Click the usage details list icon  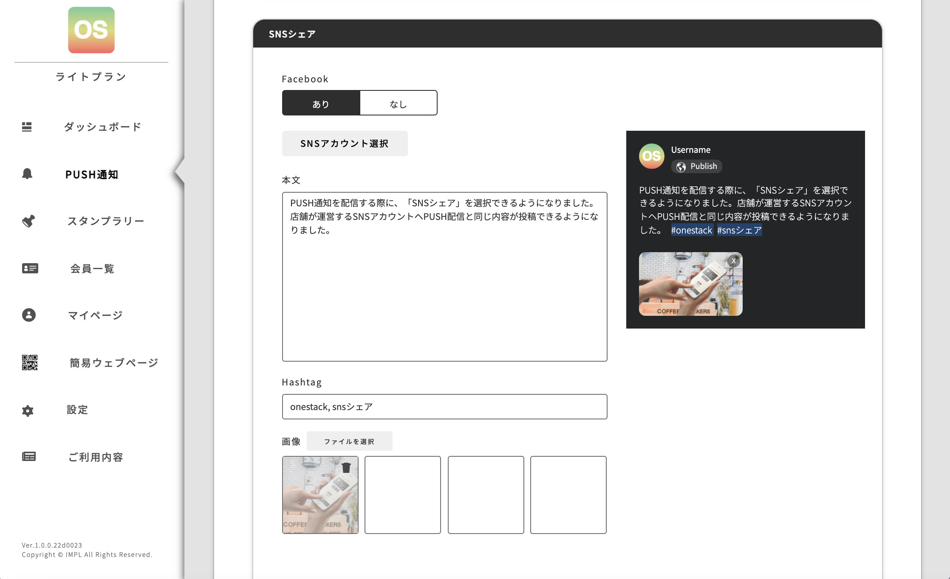pos(29,457)
